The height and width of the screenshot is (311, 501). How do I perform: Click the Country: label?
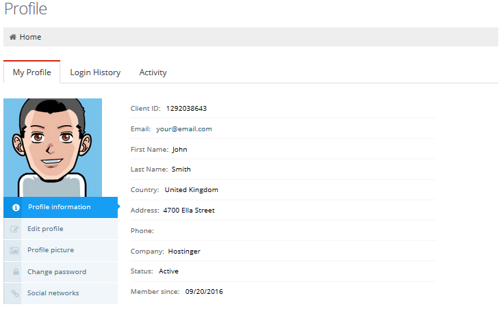(144, 190)
